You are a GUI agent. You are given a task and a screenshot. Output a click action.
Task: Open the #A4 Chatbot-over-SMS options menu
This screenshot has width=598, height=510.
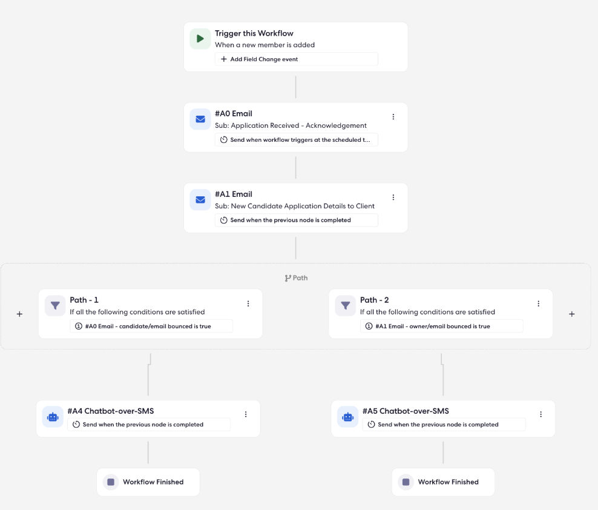246,414
